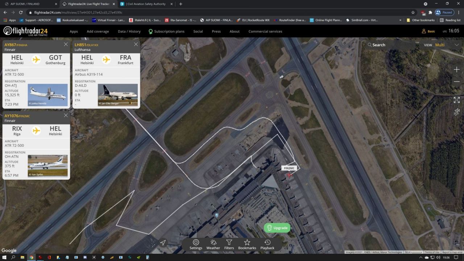
Task: Expand hidden bookmarks chevron
Action: (400, 20)
